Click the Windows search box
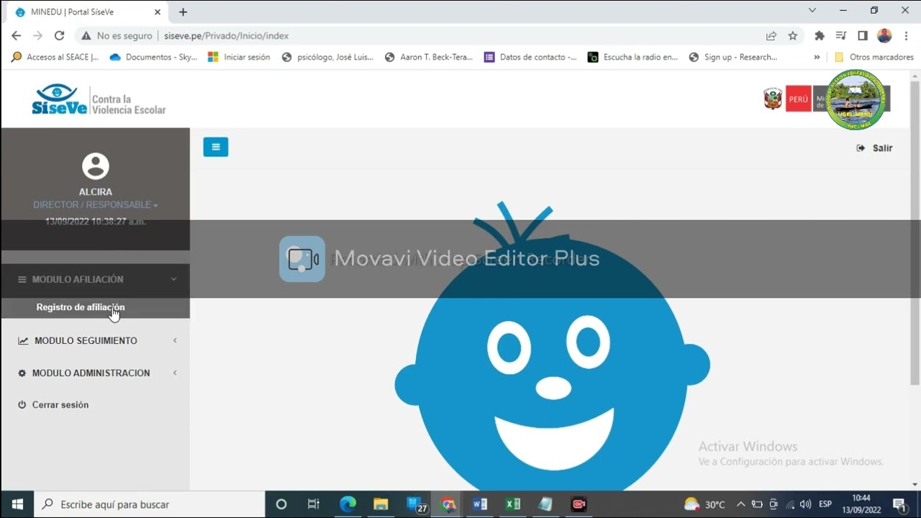Image resolution: width=921 pixels, height=518 pixels. tap(150, 504)
